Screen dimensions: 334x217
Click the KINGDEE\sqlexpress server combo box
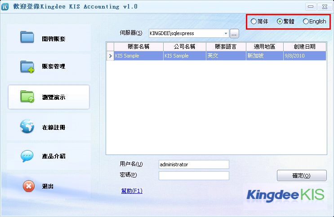(189, 33)
